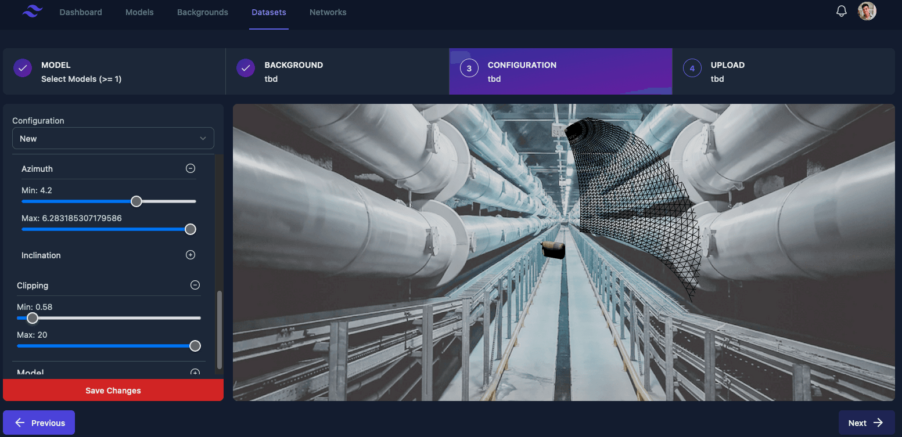Expand the Inclination section
Screen dimensions: 902x437
point(190,254)
